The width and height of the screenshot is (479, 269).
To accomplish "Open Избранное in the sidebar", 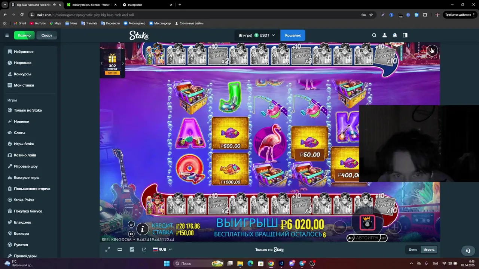I will click(31, 52).
